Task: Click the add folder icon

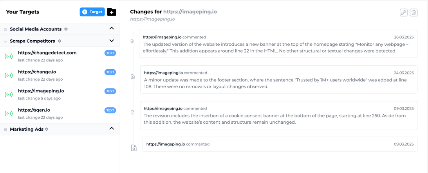Action: [112, 12]
